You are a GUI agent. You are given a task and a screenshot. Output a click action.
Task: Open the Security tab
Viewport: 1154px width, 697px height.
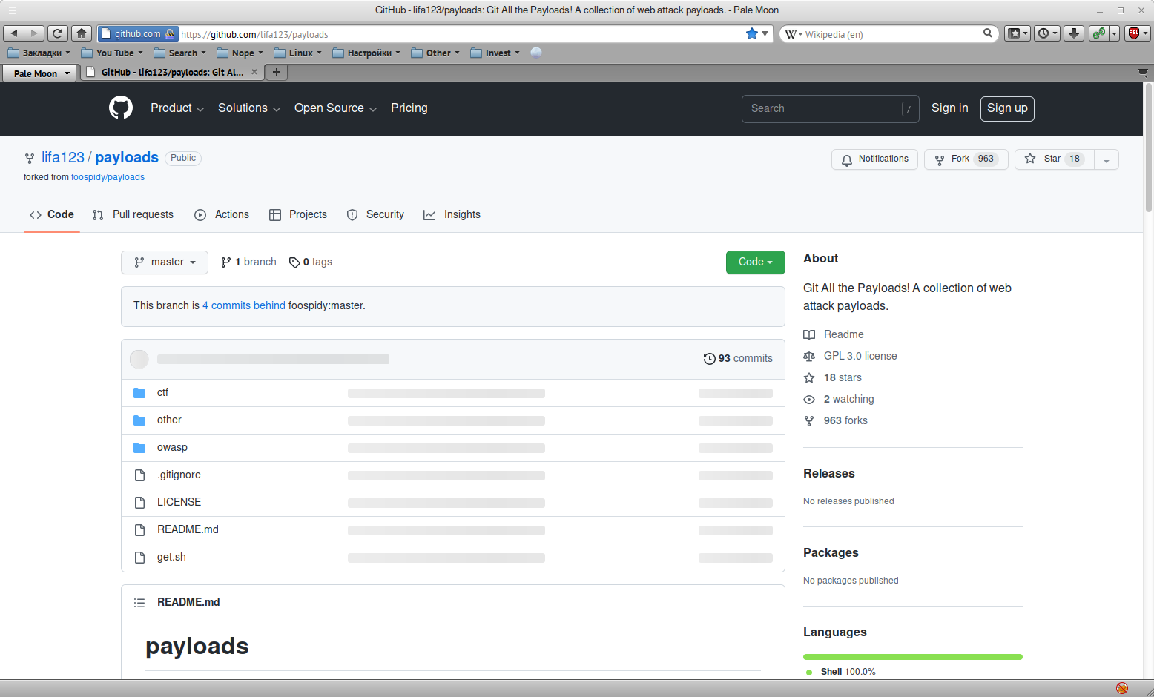[x=375, y=215]
